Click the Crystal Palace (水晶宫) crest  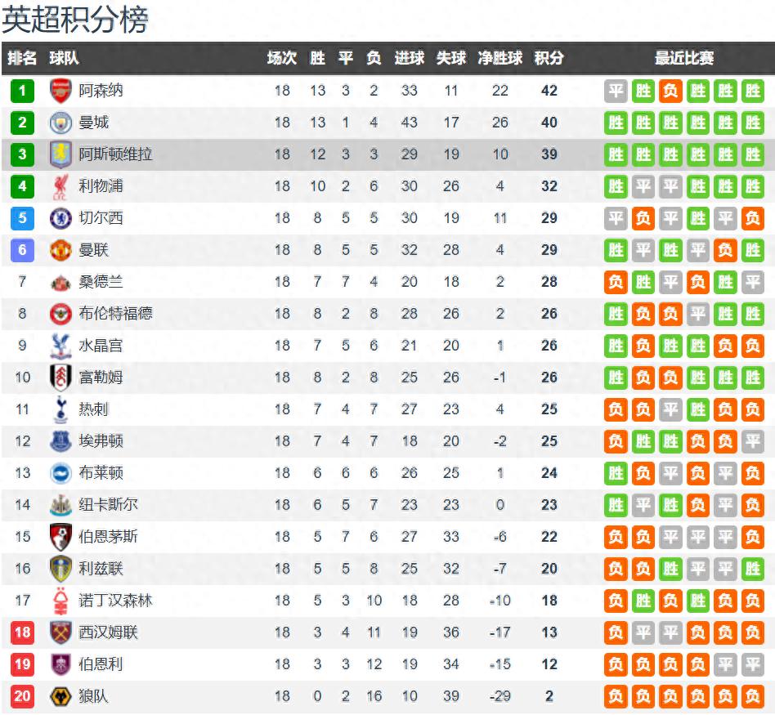point(60,346)
